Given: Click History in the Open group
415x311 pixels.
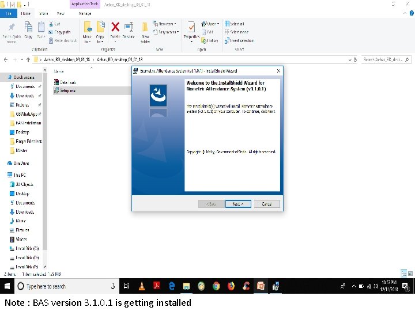Looking at the screenshot, I should tap(210, 40).
